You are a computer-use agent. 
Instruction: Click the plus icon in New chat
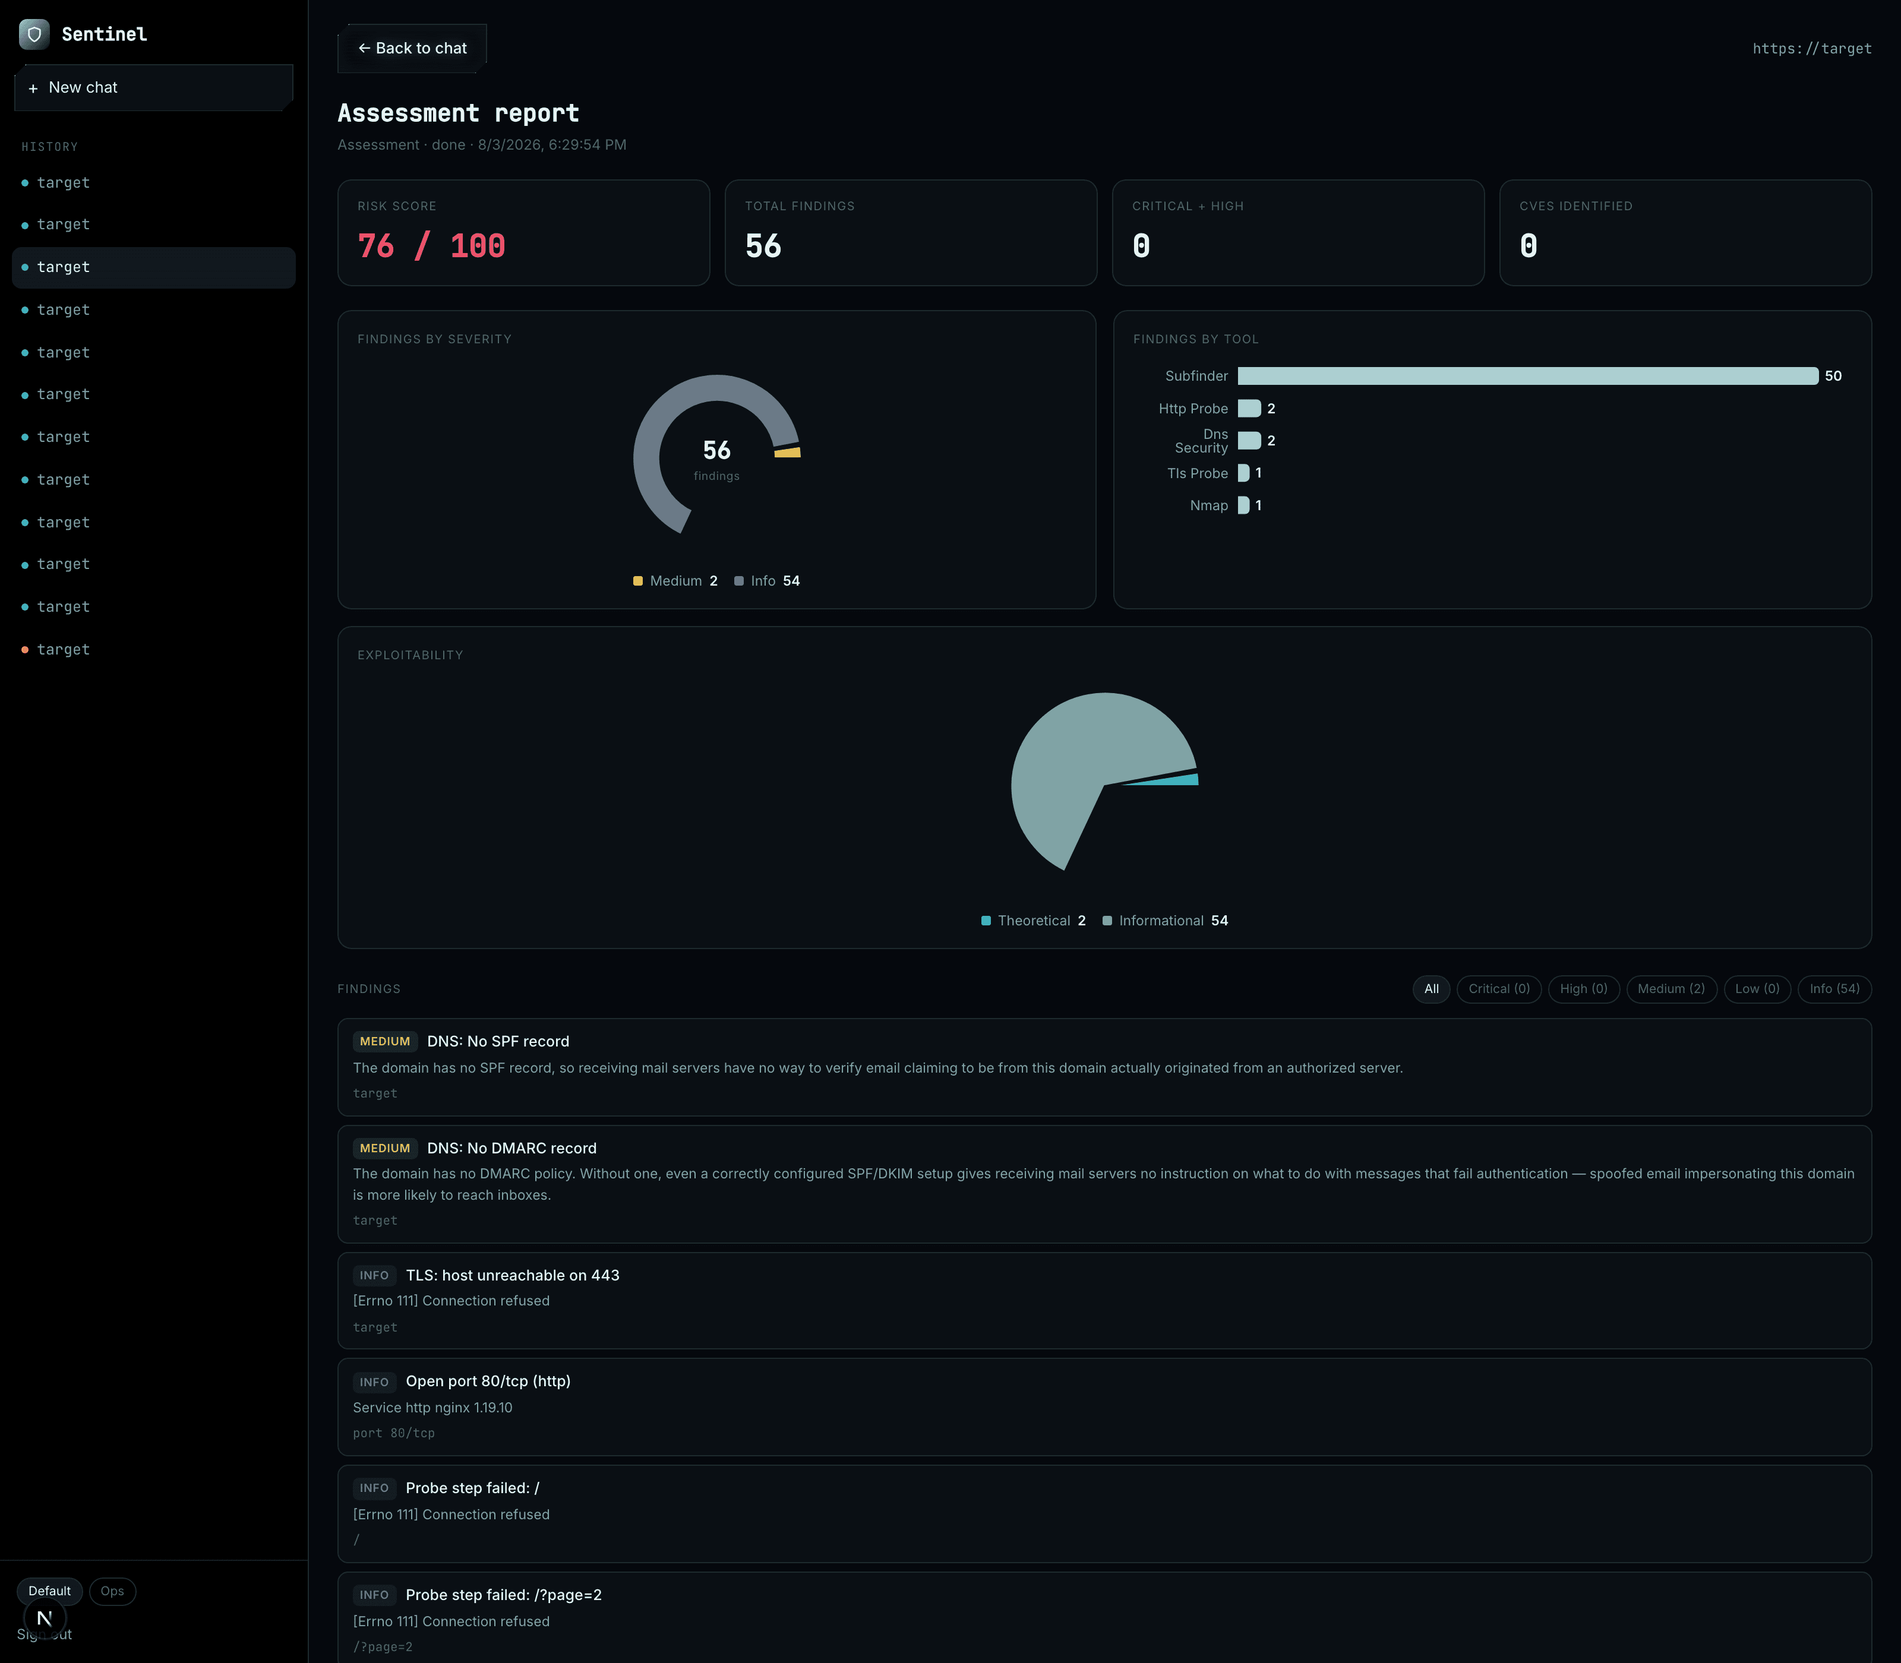coord(33,88)
